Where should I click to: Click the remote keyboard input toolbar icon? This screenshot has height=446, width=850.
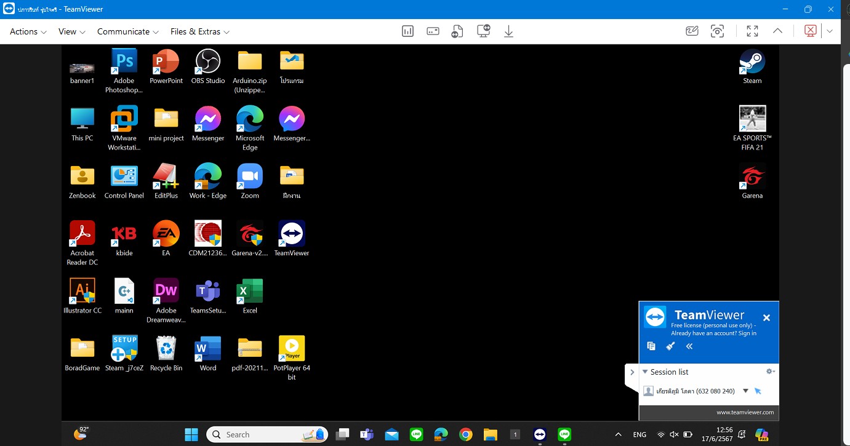[433, 31]
